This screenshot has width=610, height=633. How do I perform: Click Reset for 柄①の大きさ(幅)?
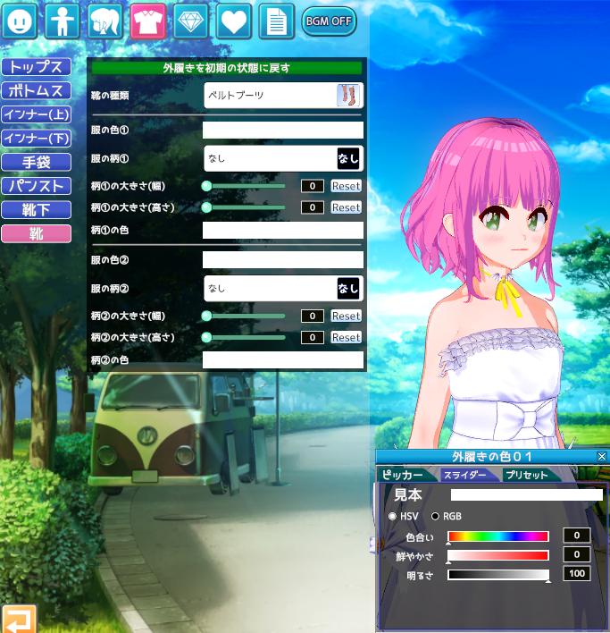(x=346, y=186)
